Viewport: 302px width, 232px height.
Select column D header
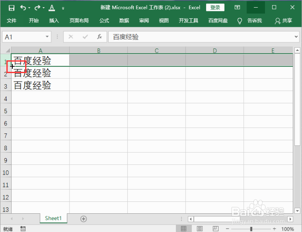(215, 50)
